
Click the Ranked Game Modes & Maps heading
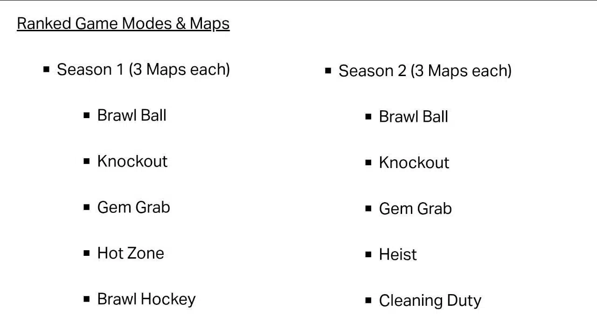[x=123, y=24]
